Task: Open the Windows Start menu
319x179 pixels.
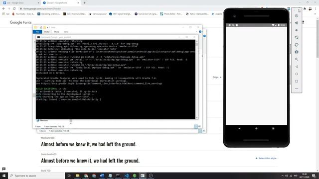Action: coord(4,176)
